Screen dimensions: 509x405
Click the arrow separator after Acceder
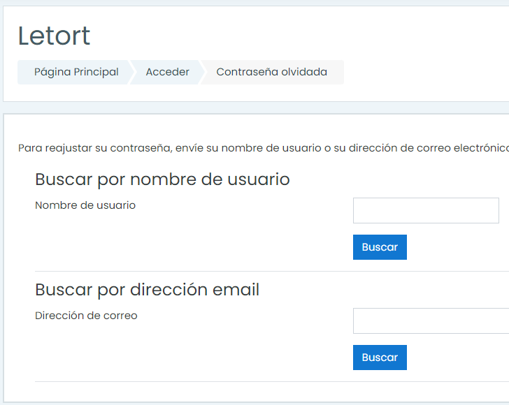coord(202,72)
